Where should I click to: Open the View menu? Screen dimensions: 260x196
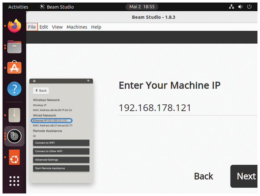(57, 27)
